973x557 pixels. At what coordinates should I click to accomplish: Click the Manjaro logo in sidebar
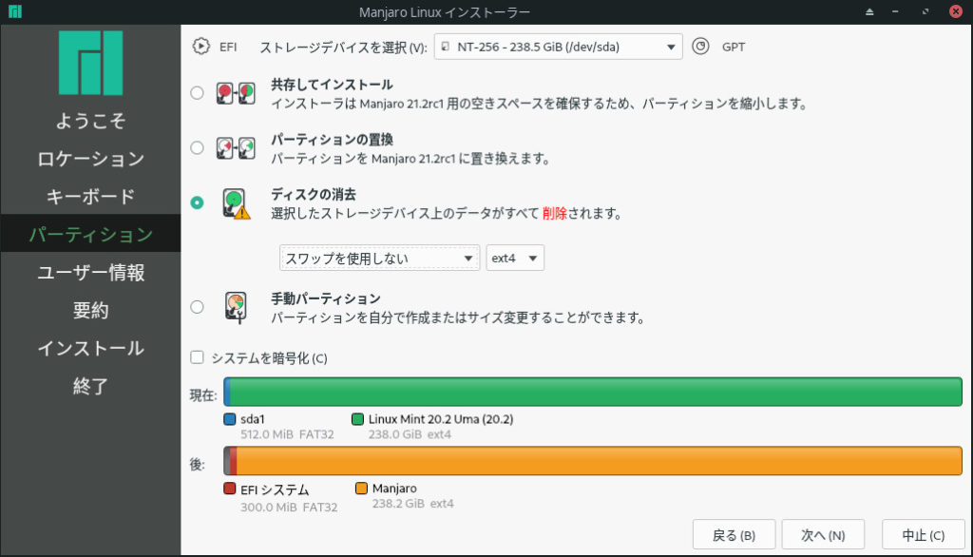click(x=90, y=63)
